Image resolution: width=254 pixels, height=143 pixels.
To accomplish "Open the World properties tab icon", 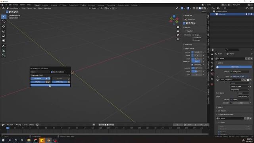I will coord(212,74).
